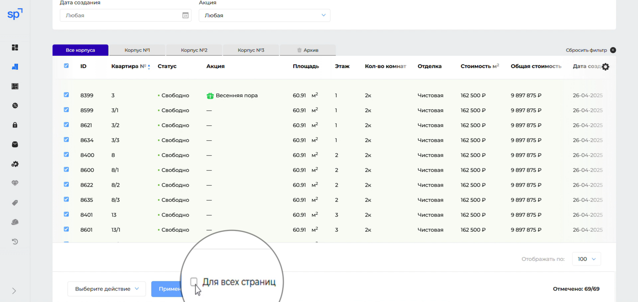Click the Площадь column header
This screenshot has width=638, height=302.
(306, 66)
